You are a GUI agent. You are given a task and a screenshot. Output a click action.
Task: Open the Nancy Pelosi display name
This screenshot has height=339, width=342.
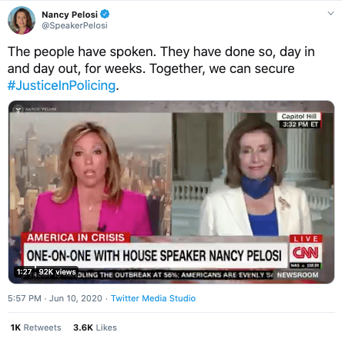coord(69,15)
